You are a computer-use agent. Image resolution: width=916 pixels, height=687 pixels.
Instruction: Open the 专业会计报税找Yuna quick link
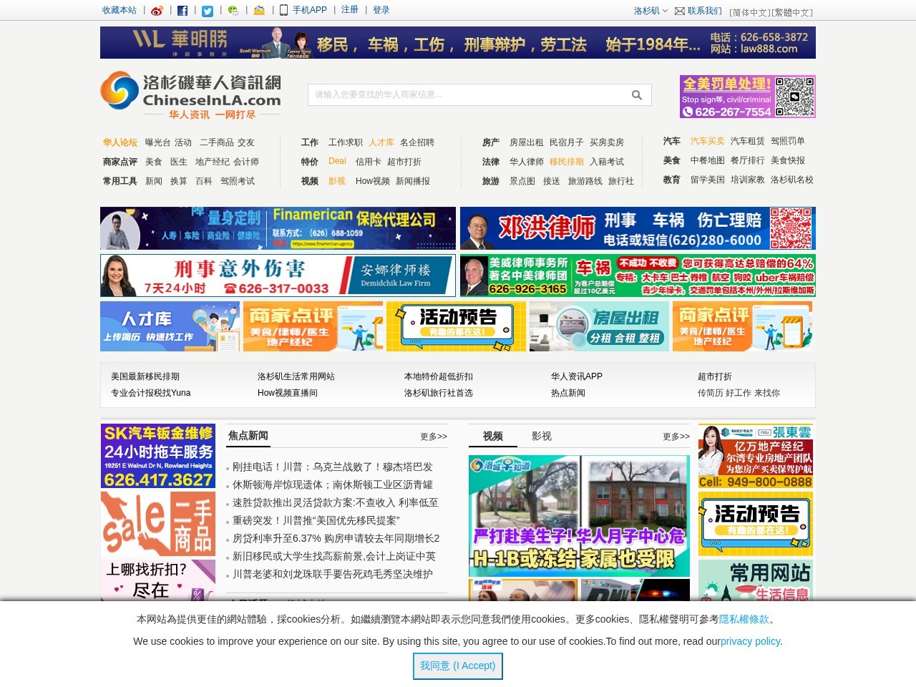[x=151, y=393]
